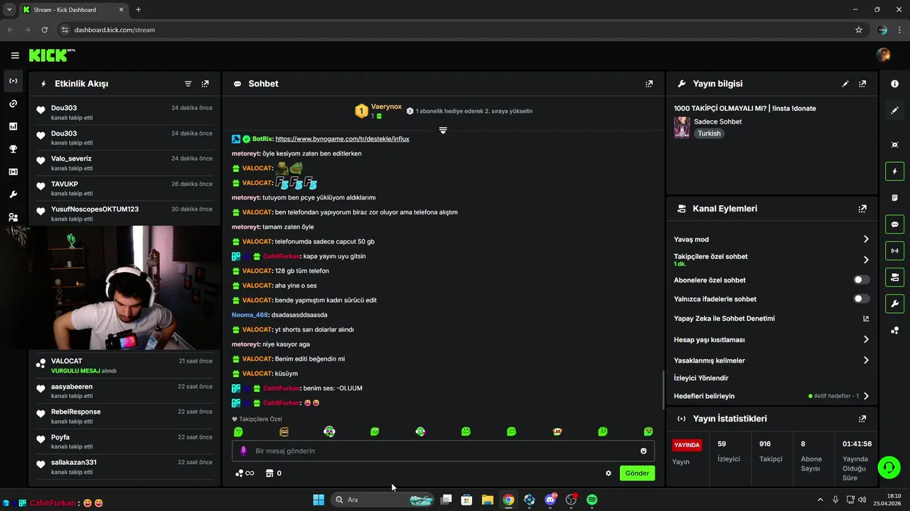Image resolution: width=910 pixels, height=511 pixels.
Task: Open the emoji picker in the message box
Action: point(643,451)
